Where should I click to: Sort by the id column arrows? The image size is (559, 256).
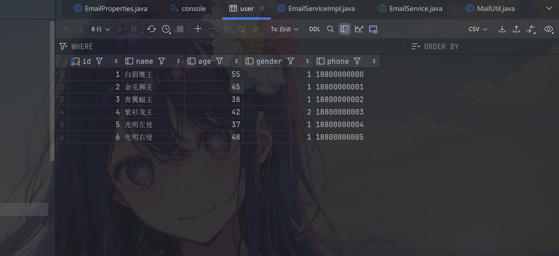click(x=116, y=61)
